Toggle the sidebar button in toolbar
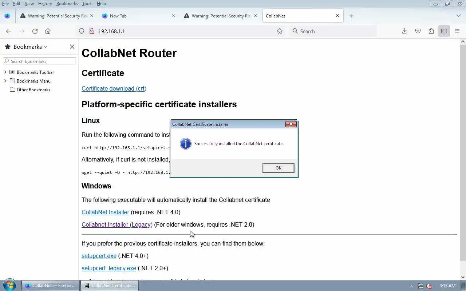Image resolution: width=466 pixels, height=291 pixels. tap(444, 31)
